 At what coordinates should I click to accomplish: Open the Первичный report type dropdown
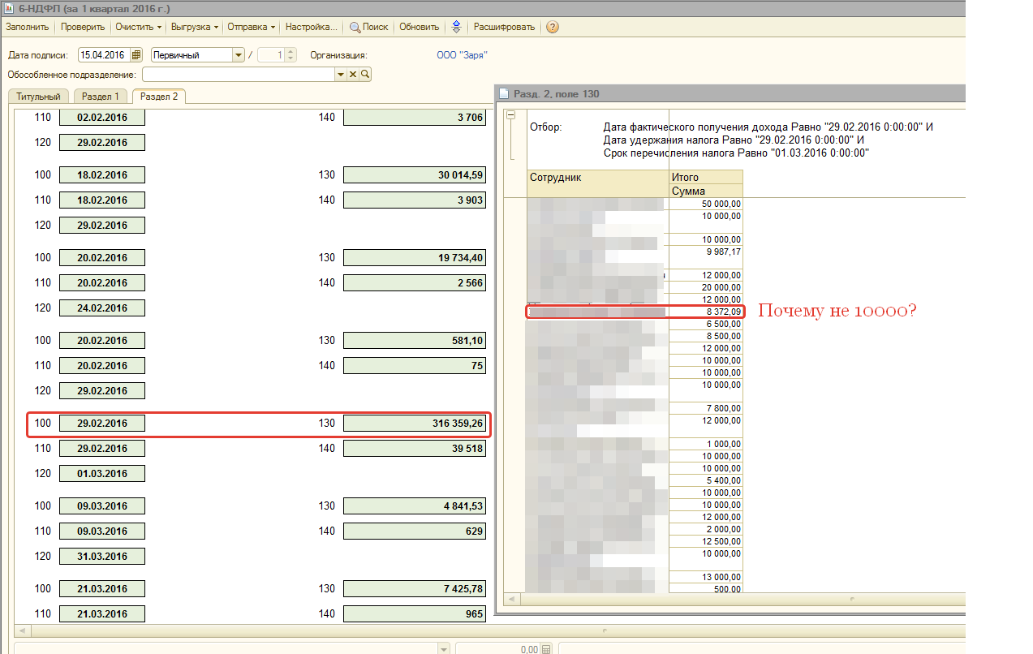[238, 55]
